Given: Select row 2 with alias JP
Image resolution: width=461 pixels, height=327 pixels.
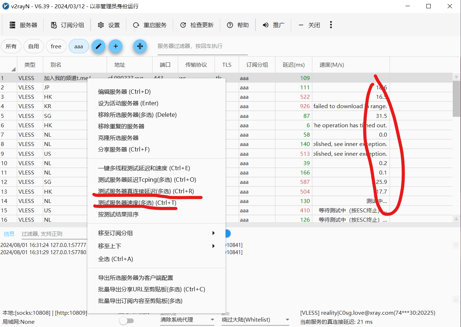Looking at the screenshot, I should pyautogui.click(x=226, y=87).
